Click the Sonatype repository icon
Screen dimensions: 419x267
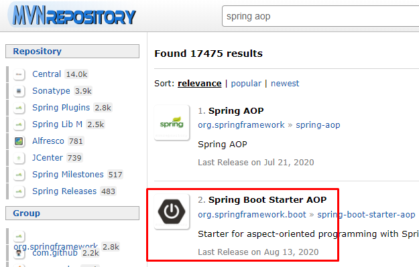(19, 91)
